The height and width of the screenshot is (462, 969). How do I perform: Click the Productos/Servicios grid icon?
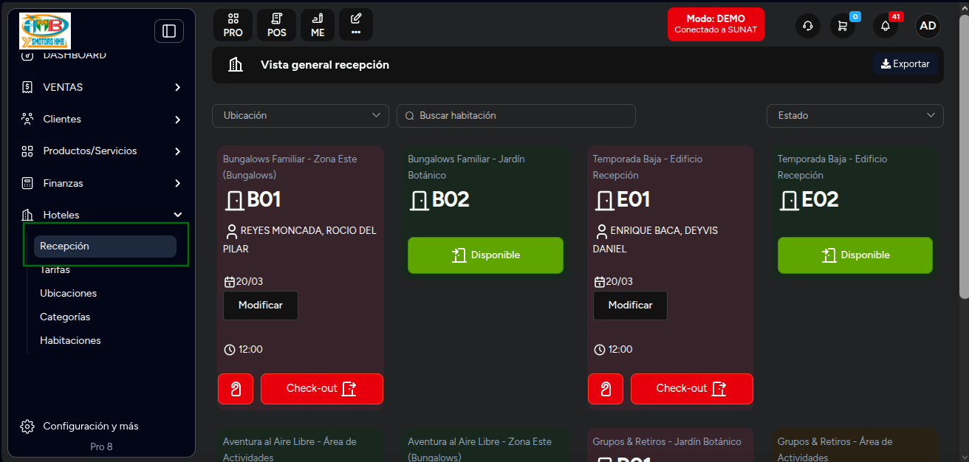pos(27,151)
